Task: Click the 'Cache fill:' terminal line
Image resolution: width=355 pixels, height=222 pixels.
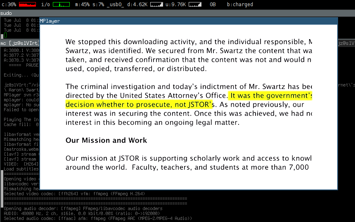Action: 21,125
